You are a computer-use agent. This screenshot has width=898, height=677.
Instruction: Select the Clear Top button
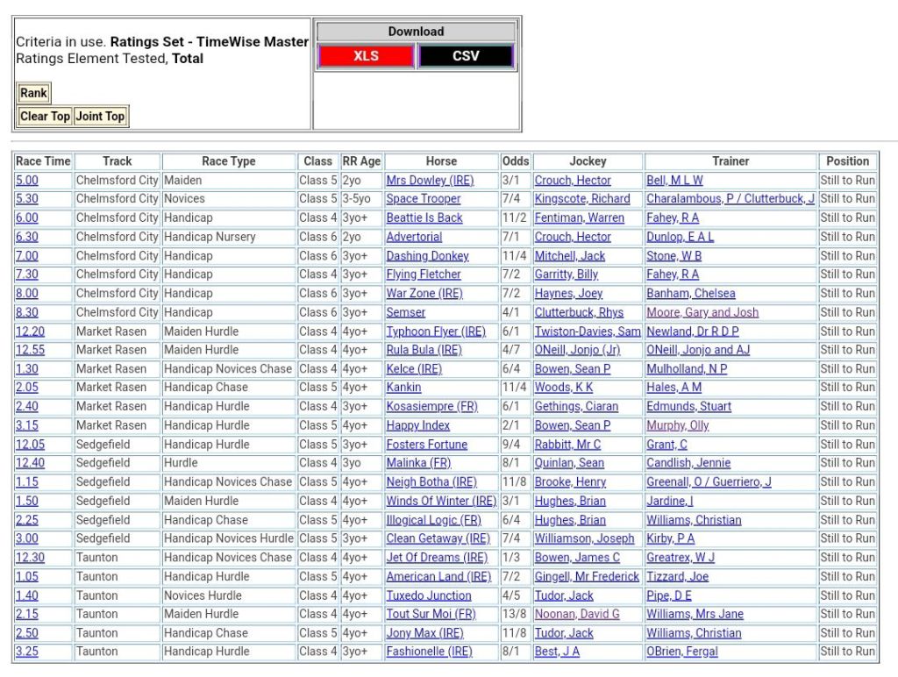[45, 117]
